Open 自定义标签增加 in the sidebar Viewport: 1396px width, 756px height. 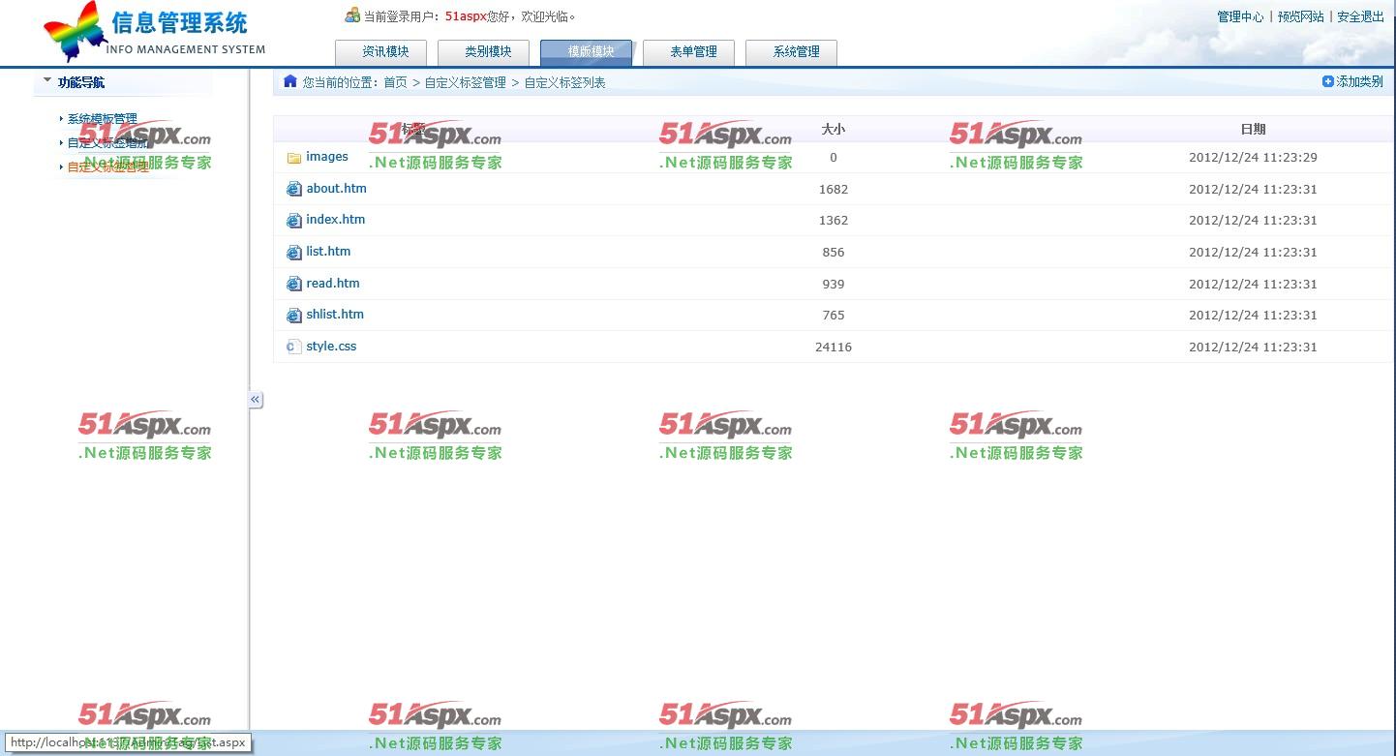(108, 143)
